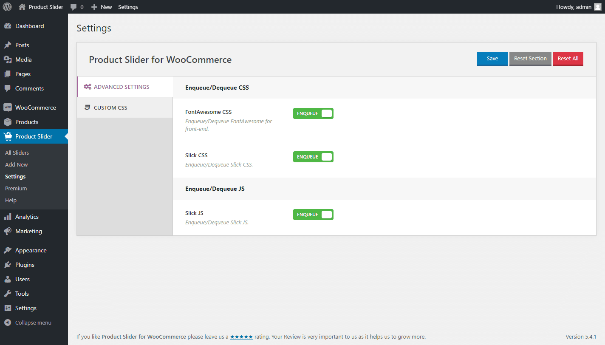
Task: Click the CSS3 icon on Custom CSS tab
Action: (87, 107)
